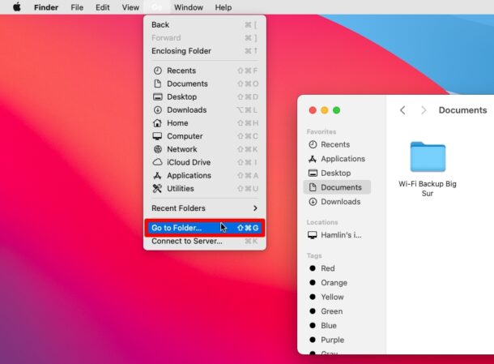Click Desktop icon in Finder sidebar

click(x=313, y=173)
